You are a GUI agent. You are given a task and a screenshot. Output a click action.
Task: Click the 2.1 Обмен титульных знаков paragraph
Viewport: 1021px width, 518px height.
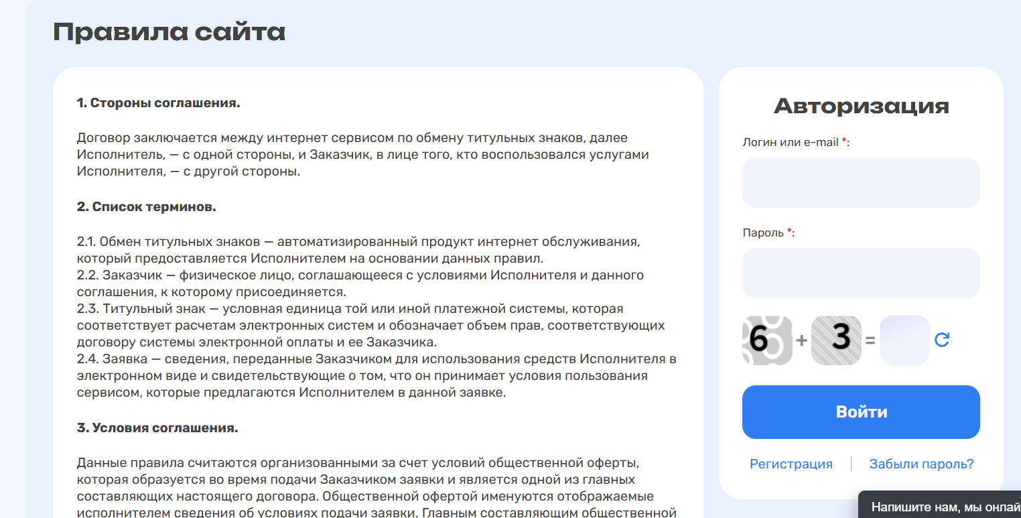pos(362,249)
